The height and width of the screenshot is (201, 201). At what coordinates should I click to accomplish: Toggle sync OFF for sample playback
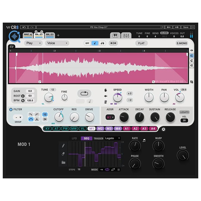pos(87,43)
